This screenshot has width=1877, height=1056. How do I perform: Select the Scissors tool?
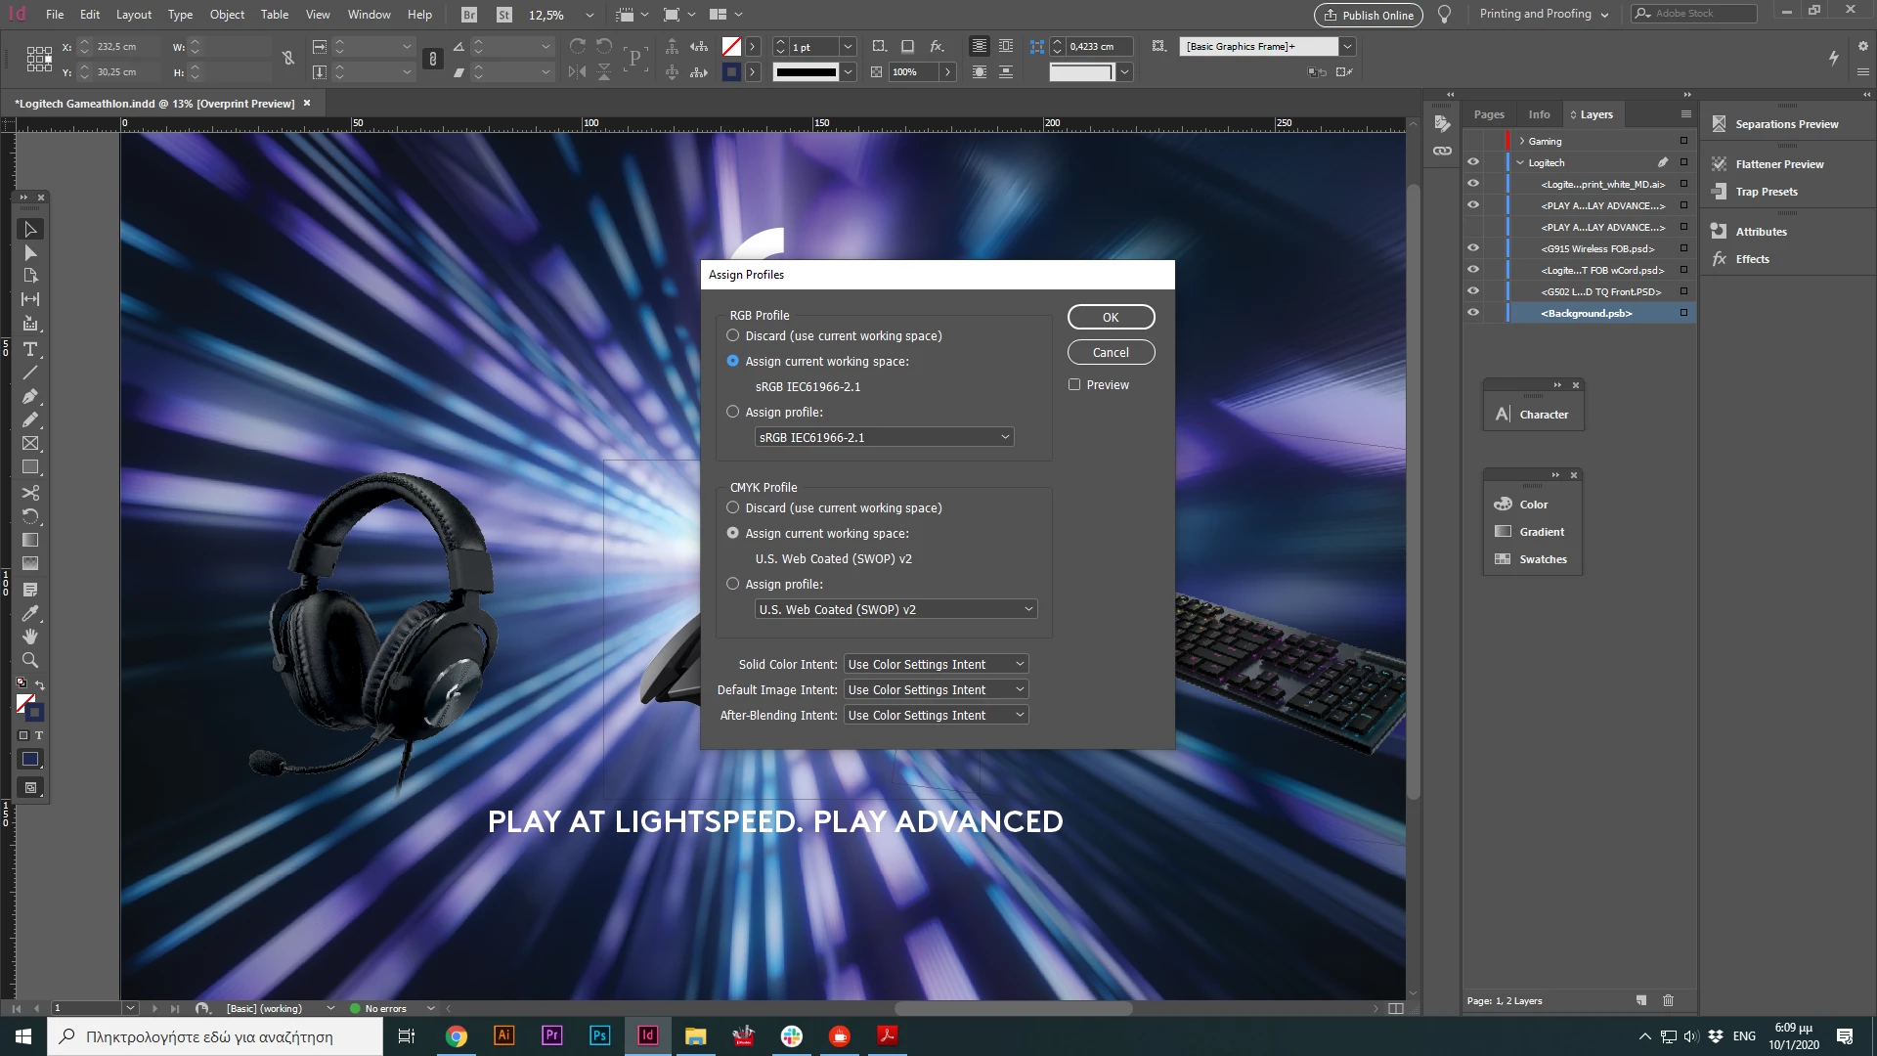30,493
